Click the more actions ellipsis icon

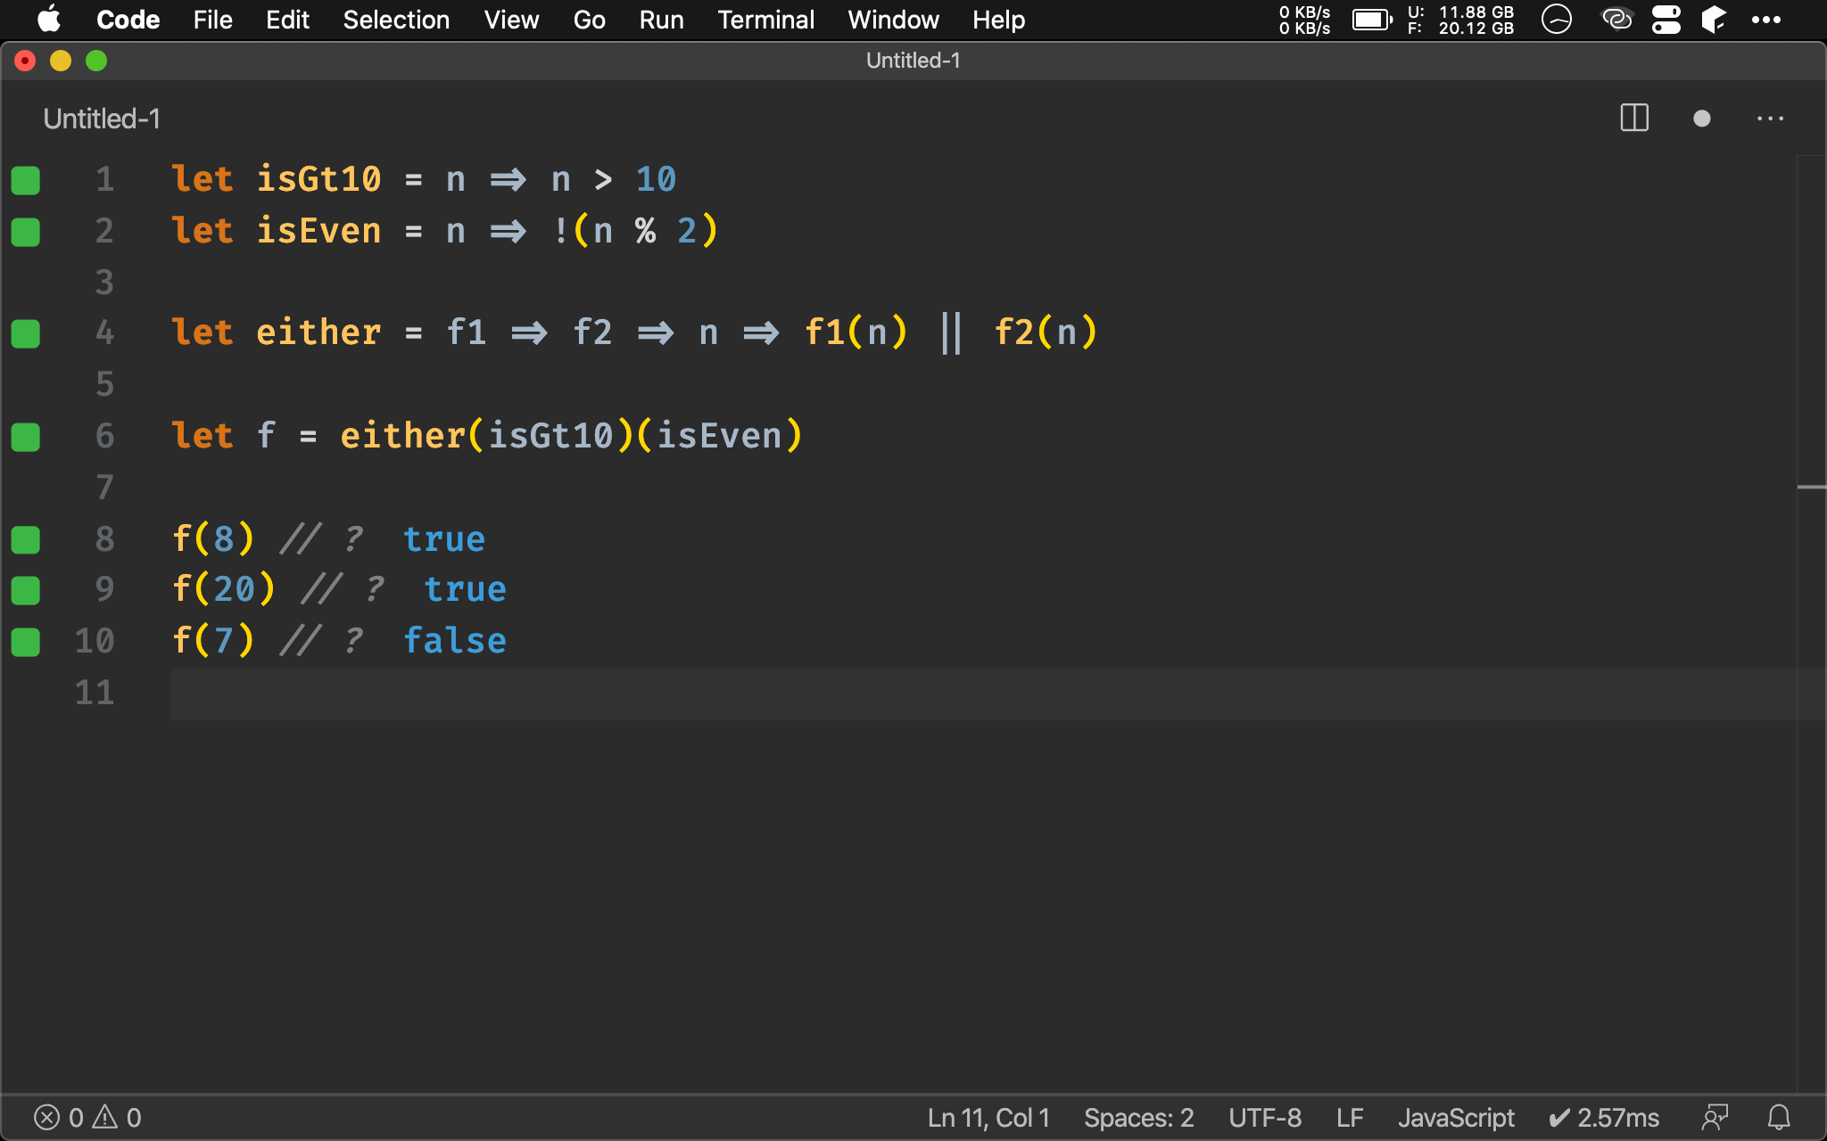click(1771, 117)
